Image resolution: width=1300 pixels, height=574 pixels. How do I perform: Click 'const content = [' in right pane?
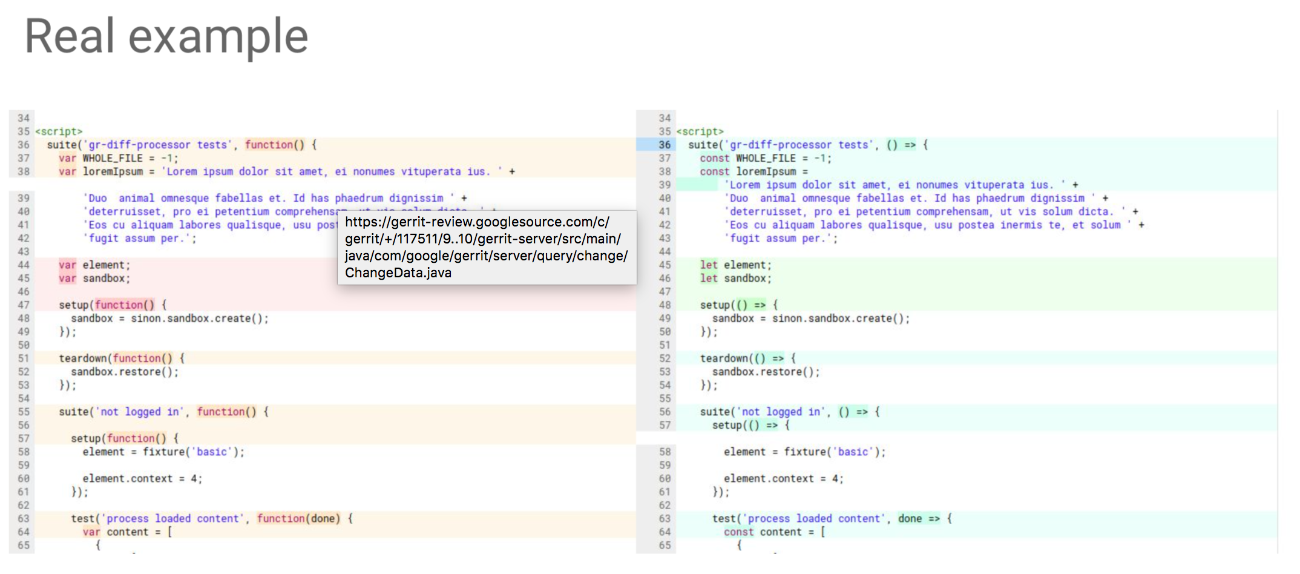coord(775,532)
